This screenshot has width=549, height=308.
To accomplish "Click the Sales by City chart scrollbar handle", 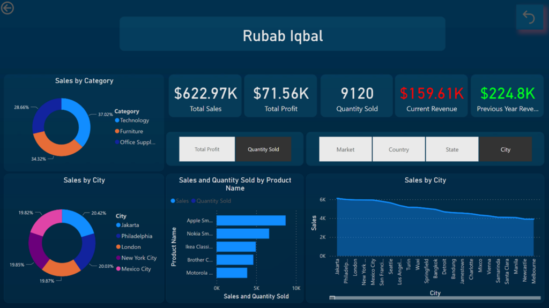I will [332, 298].
